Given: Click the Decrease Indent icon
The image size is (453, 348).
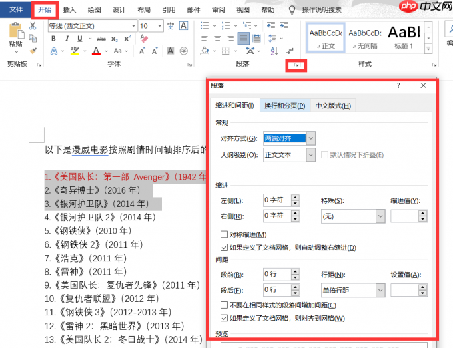Looking at the screenshot, I should 270,26.
